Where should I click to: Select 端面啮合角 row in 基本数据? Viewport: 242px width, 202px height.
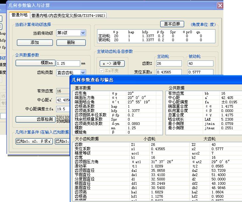click(117, 102)
